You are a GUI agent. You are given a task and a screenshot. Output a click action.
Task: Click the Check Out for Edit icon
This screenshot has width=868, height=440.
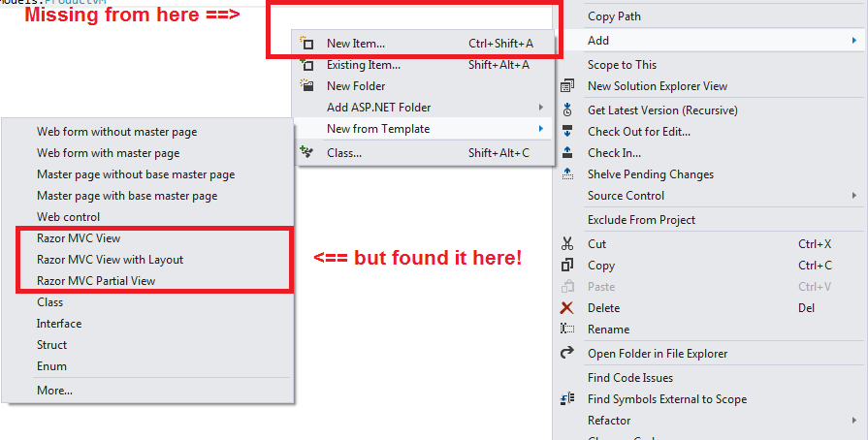(x=567, y=131)
